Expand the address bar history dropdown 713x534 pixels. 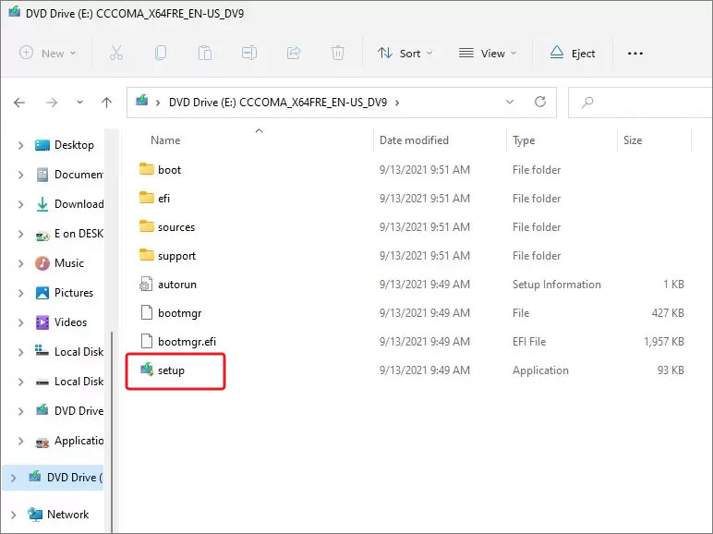pyautogui.click(x=510, y=102)
